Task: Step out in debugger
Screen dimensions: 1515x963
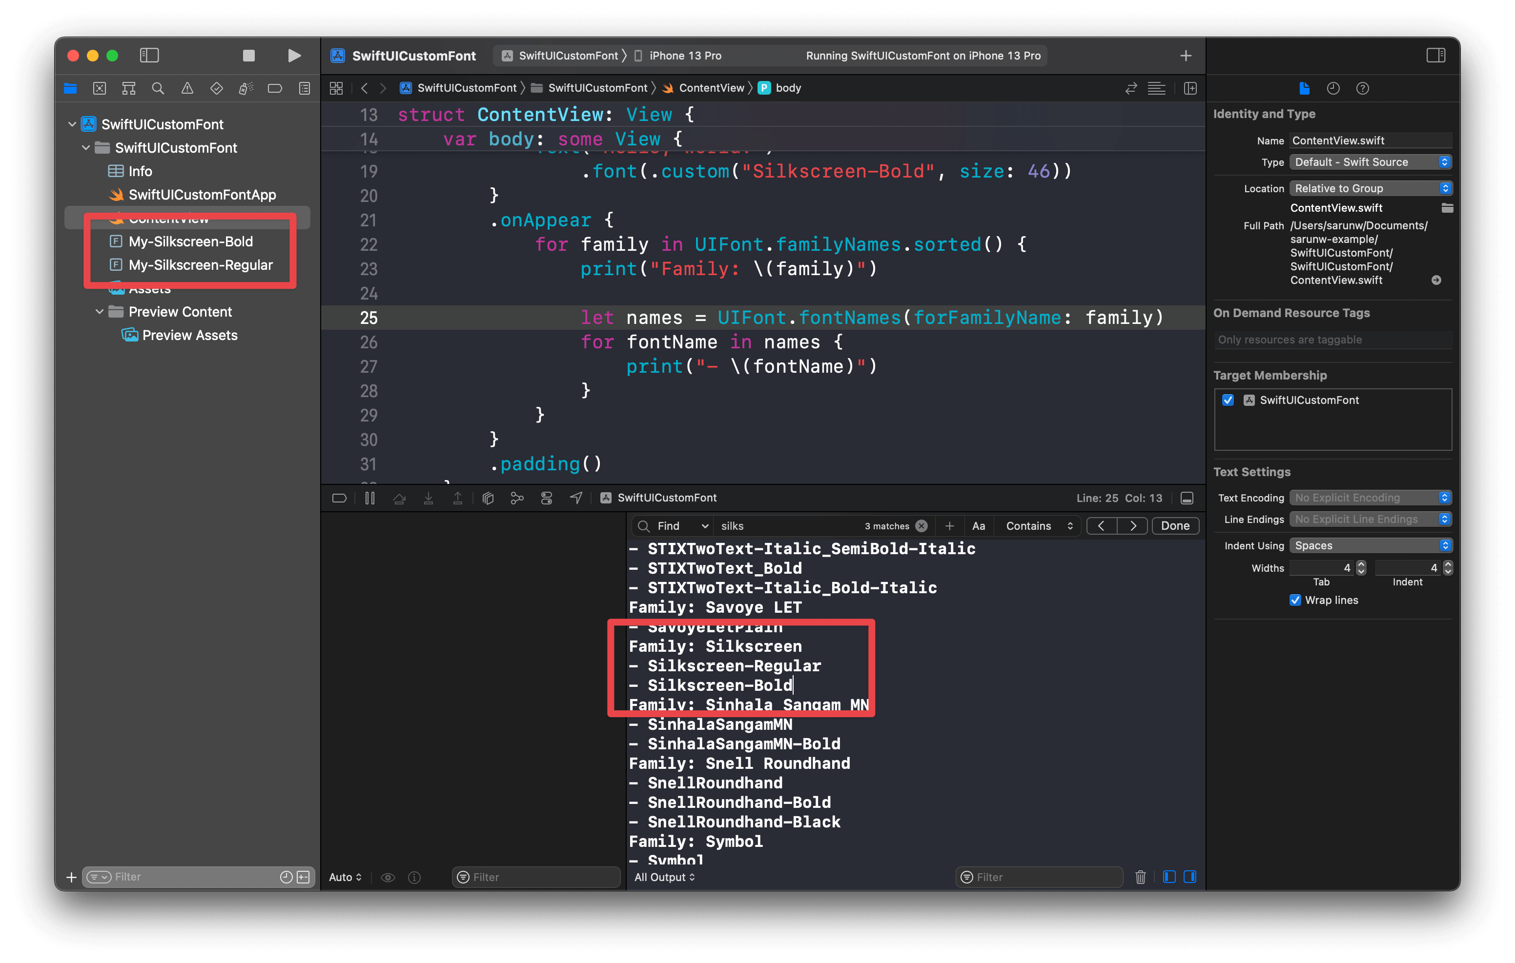Action: pyautogui.click(x=457, y=498)
